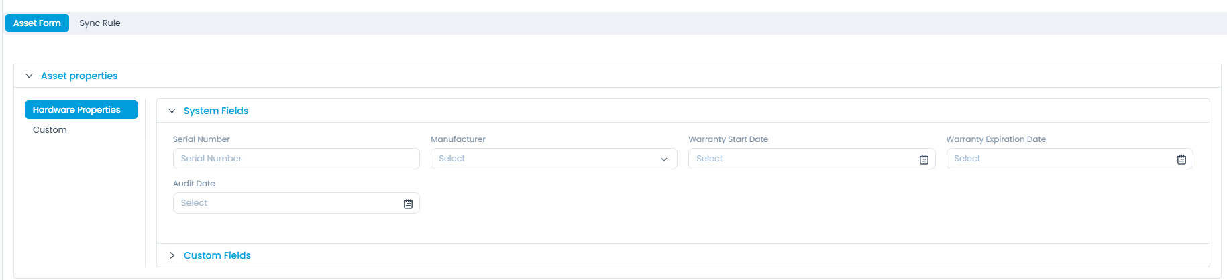Open the Warranty Start Date calendar icon
This screenshot has height=280, width=1227.
click(924, 159)
